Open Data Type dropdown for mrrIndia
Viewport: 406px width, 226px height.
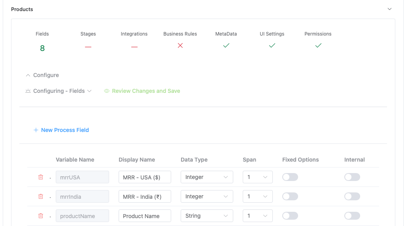point(207,196)
